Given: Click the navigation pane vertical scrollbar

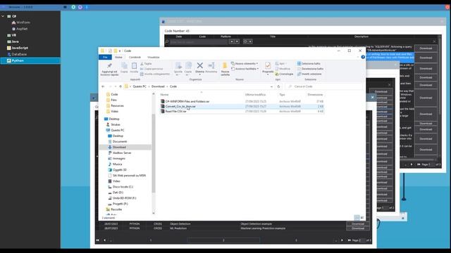Looking at the screenshot, I should click(154, 153).
